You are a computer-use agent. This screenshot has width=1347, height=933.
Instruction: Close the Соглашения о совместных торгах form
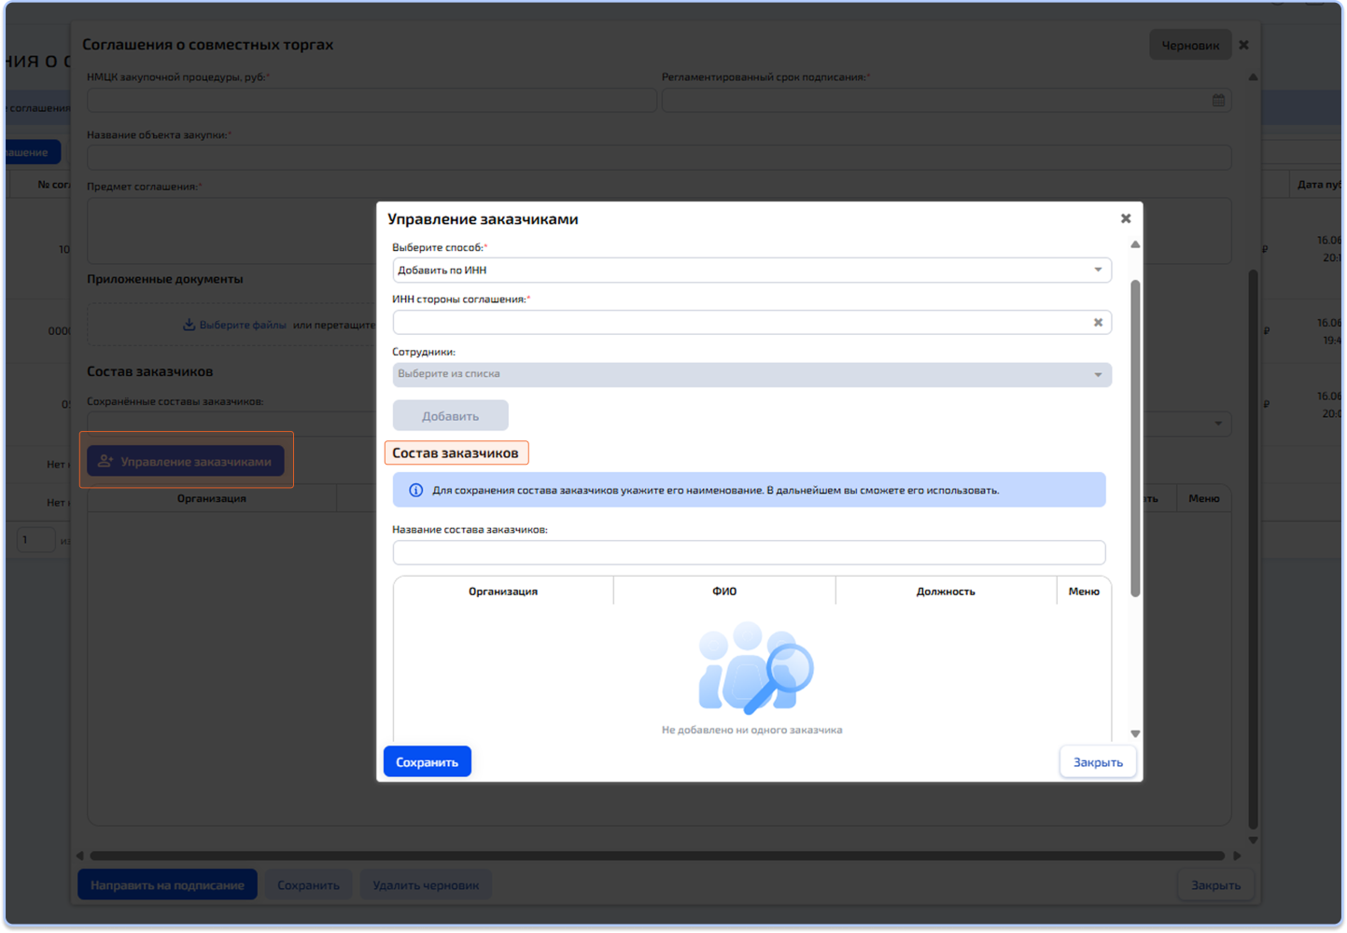tap(1243, 45)
